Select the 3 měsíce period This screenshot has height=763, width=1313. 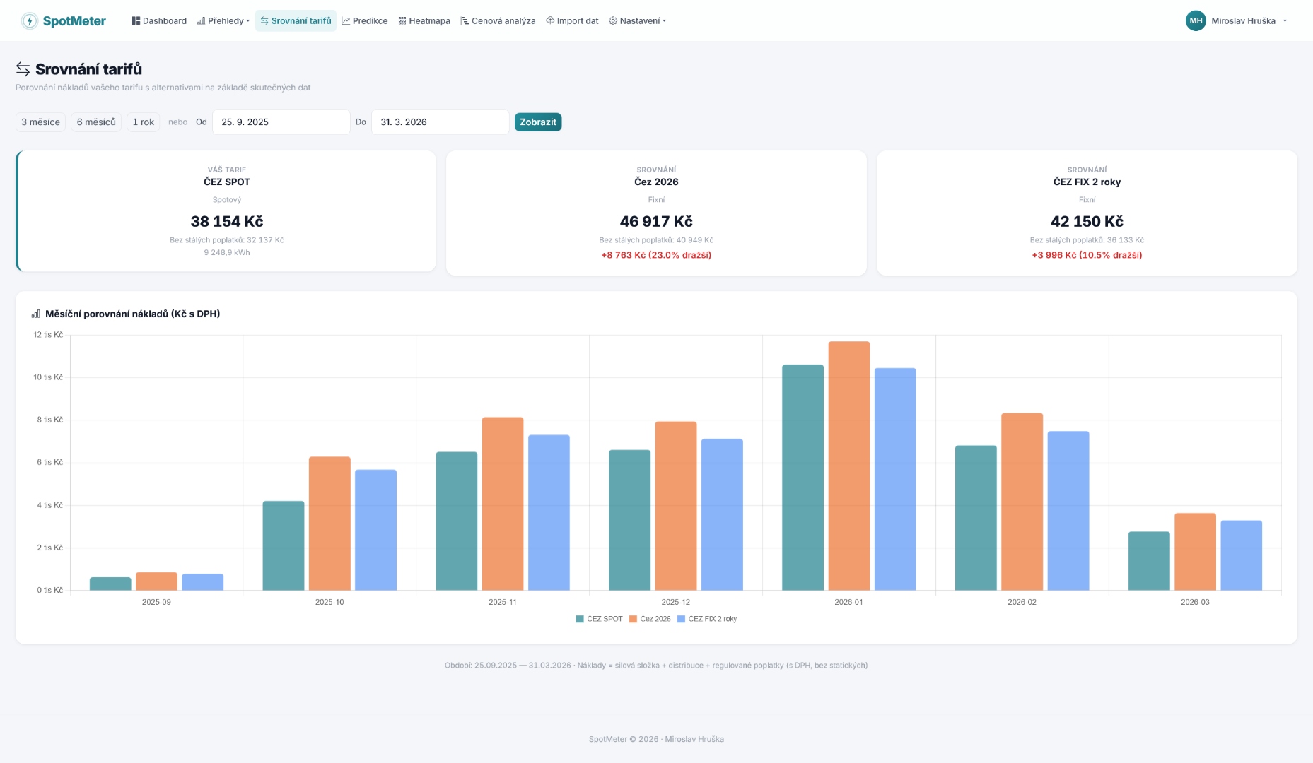tap(40, 122)
